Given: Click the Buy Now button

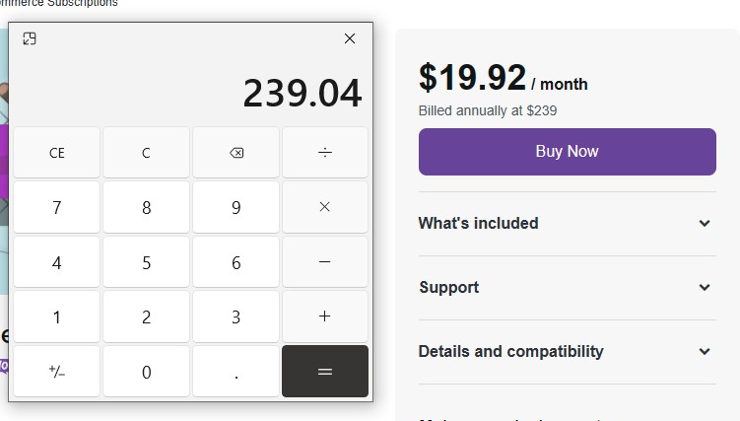Looking at the screenshot, I should [568, 152].
